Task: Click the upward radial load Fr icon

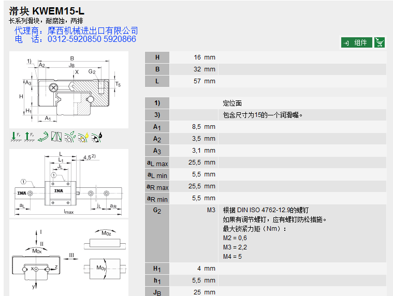Action: pyautogui.click(x=29, y=137)
